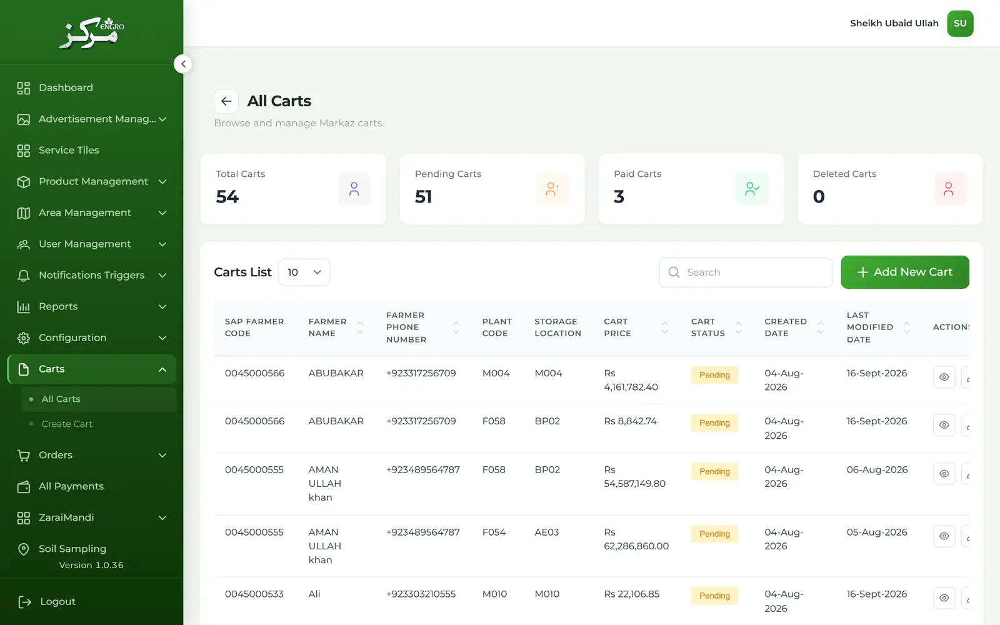1000x625 pixels.
Task: View the Rs 22,106.85 cart with eye icon
Action: click(944, 598)
